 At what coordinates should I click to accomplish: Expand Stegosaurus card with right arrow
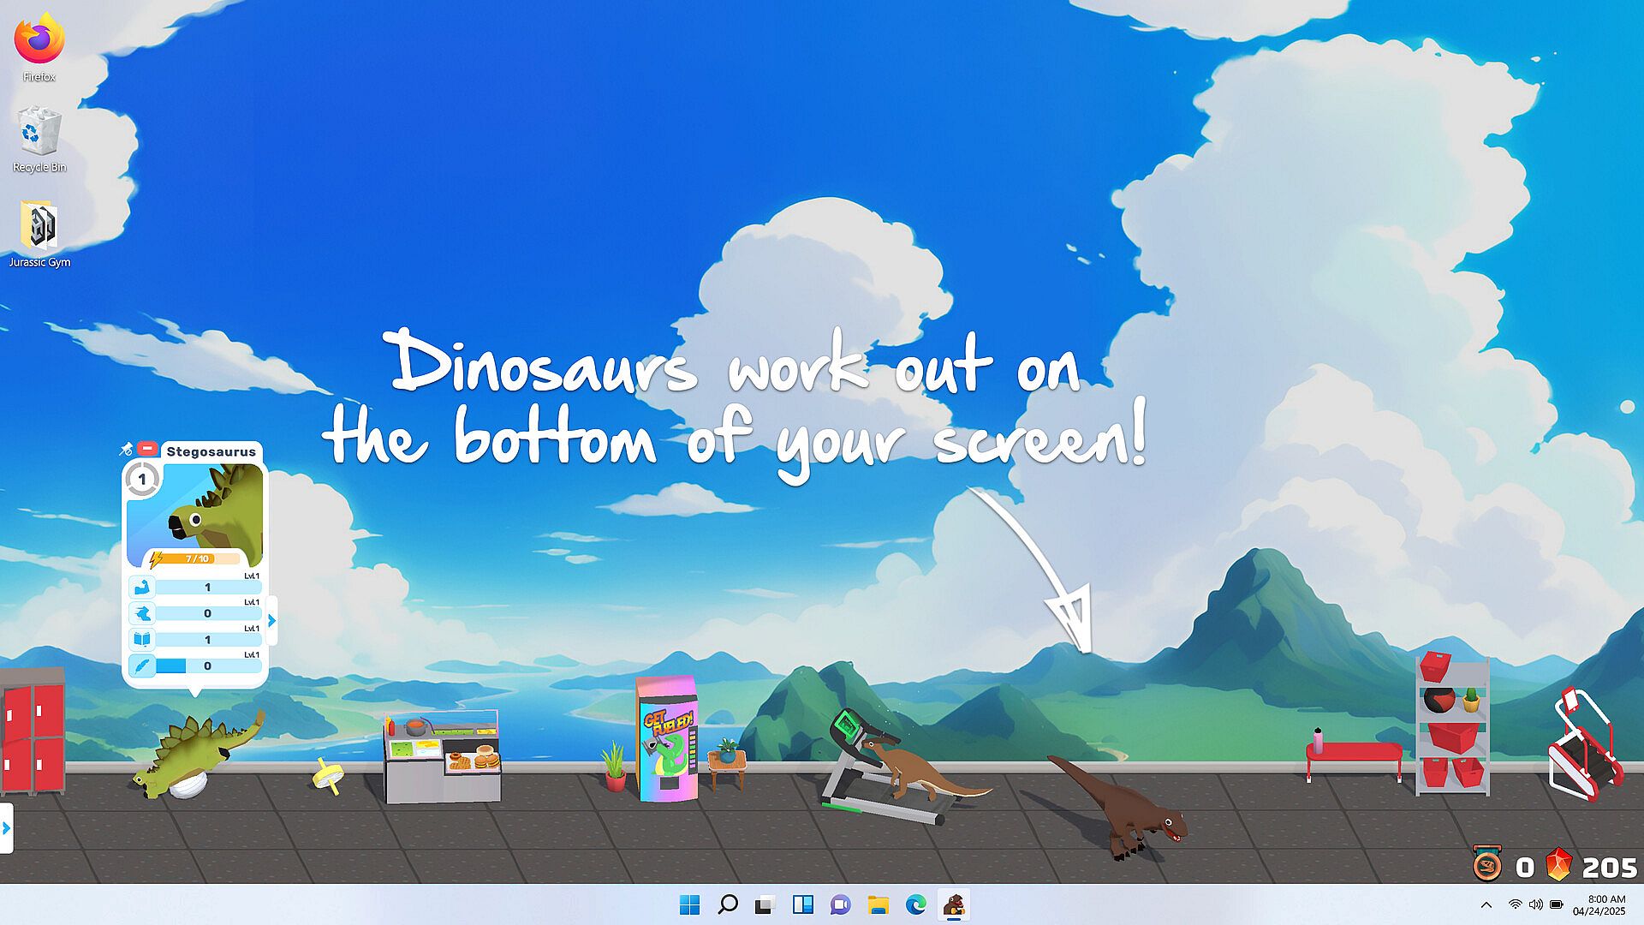272,621
